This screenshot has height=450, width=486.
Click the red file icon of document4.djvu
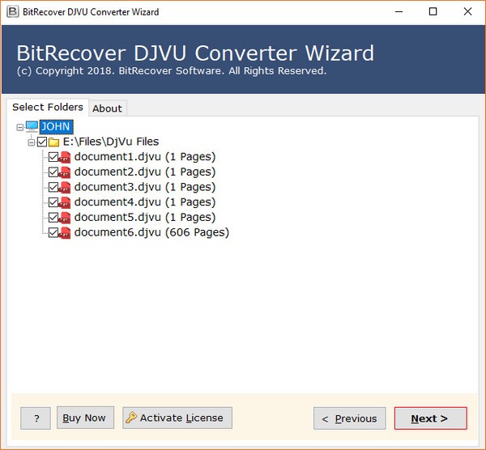65,202
